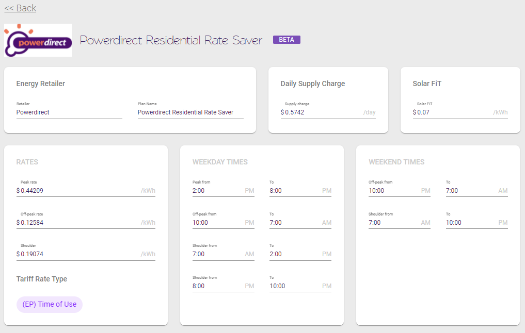
Task: Click the BETA badge
Action: coord(287,40)
